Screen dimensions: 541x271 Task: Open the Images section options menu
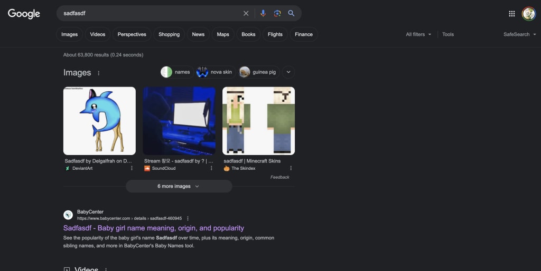tap(99, 73)
